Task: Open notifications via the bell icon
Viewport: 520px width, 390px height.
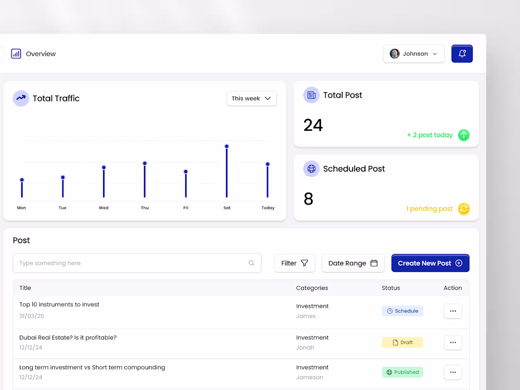Action: pos(462,53)
